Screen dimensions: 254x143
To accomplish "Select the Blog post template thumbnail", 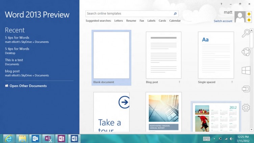I will (x=163, y=55).
